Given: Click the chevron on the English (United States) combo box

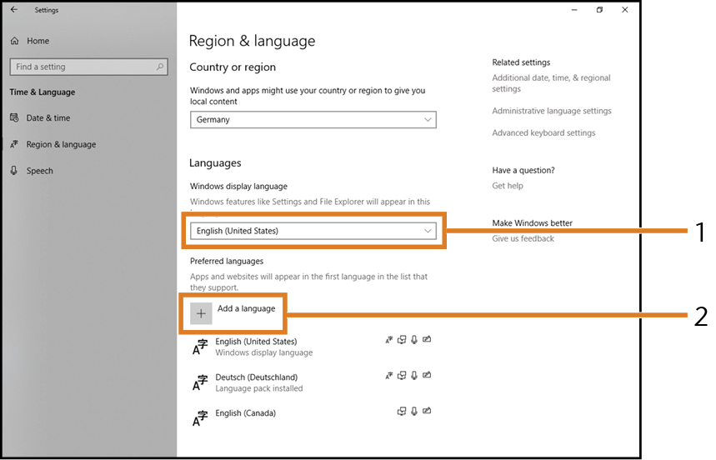Looking at the screenshot, I should coord(428,231).
